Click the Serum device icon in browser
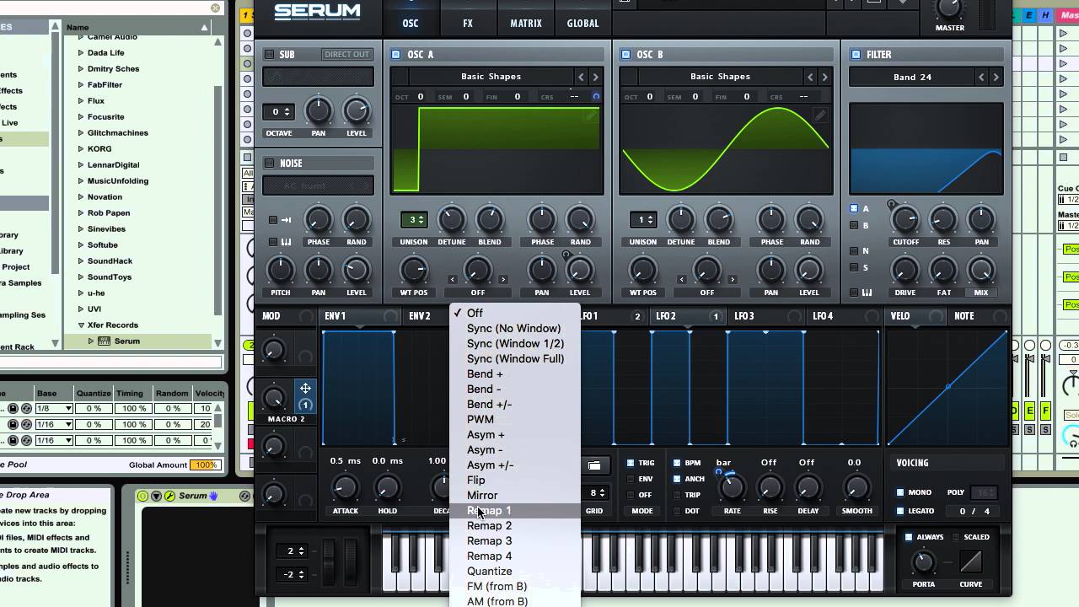Image resolution: width=1079 pixels, height=607 pixels. 105,341
